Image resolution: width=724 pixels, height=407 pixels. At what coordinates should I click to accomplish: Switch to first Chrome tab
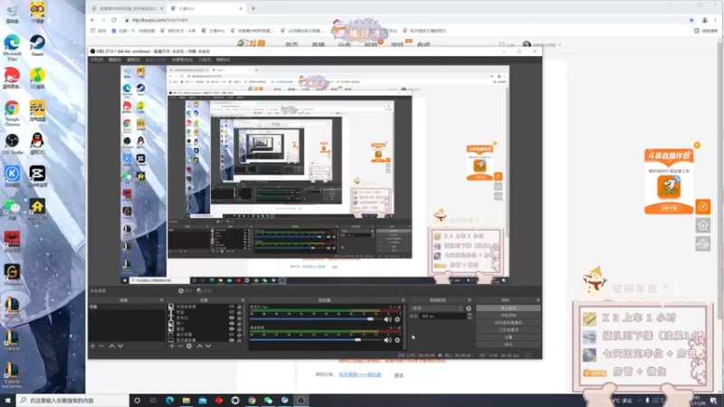128,9
